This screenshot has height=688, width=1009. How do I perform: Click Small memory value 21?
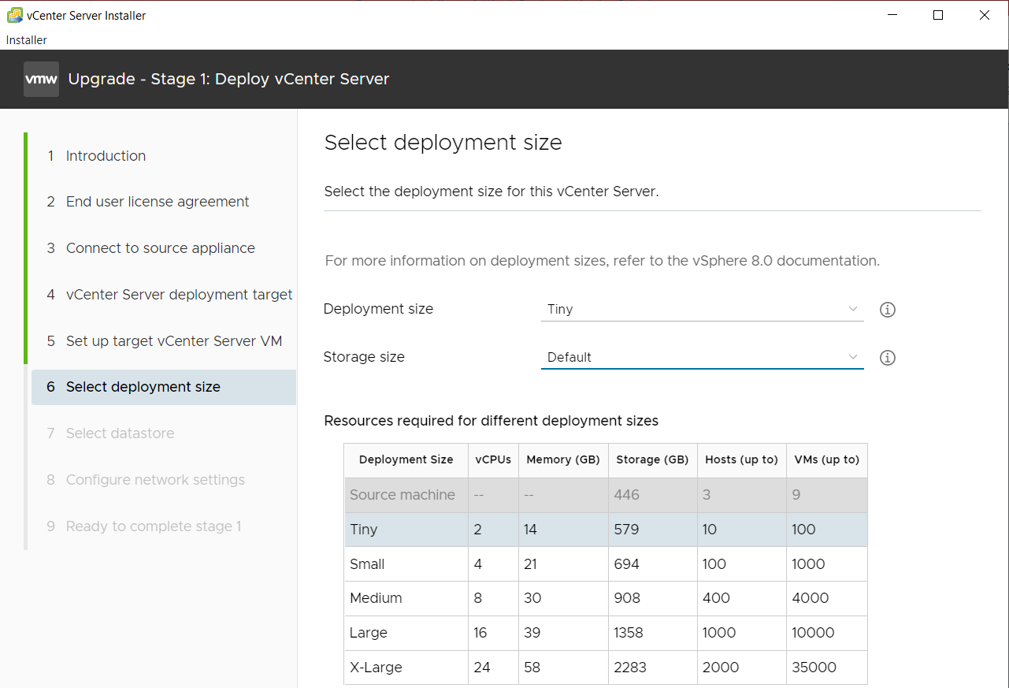pyautogui.click(x=531, y=564)
